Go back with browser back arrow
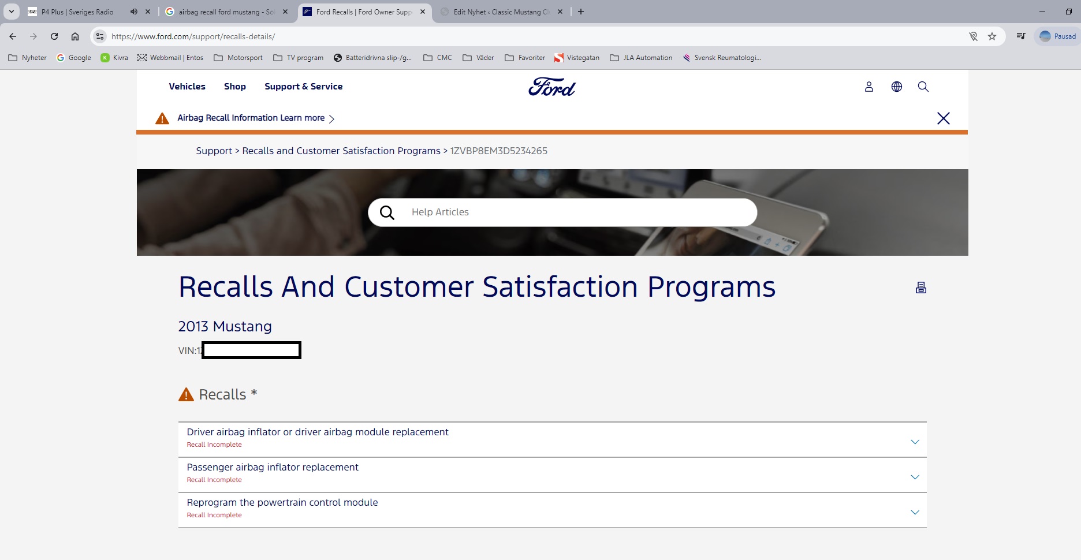The height and width of the screenshot is (560, 1081). pos(13,36)
